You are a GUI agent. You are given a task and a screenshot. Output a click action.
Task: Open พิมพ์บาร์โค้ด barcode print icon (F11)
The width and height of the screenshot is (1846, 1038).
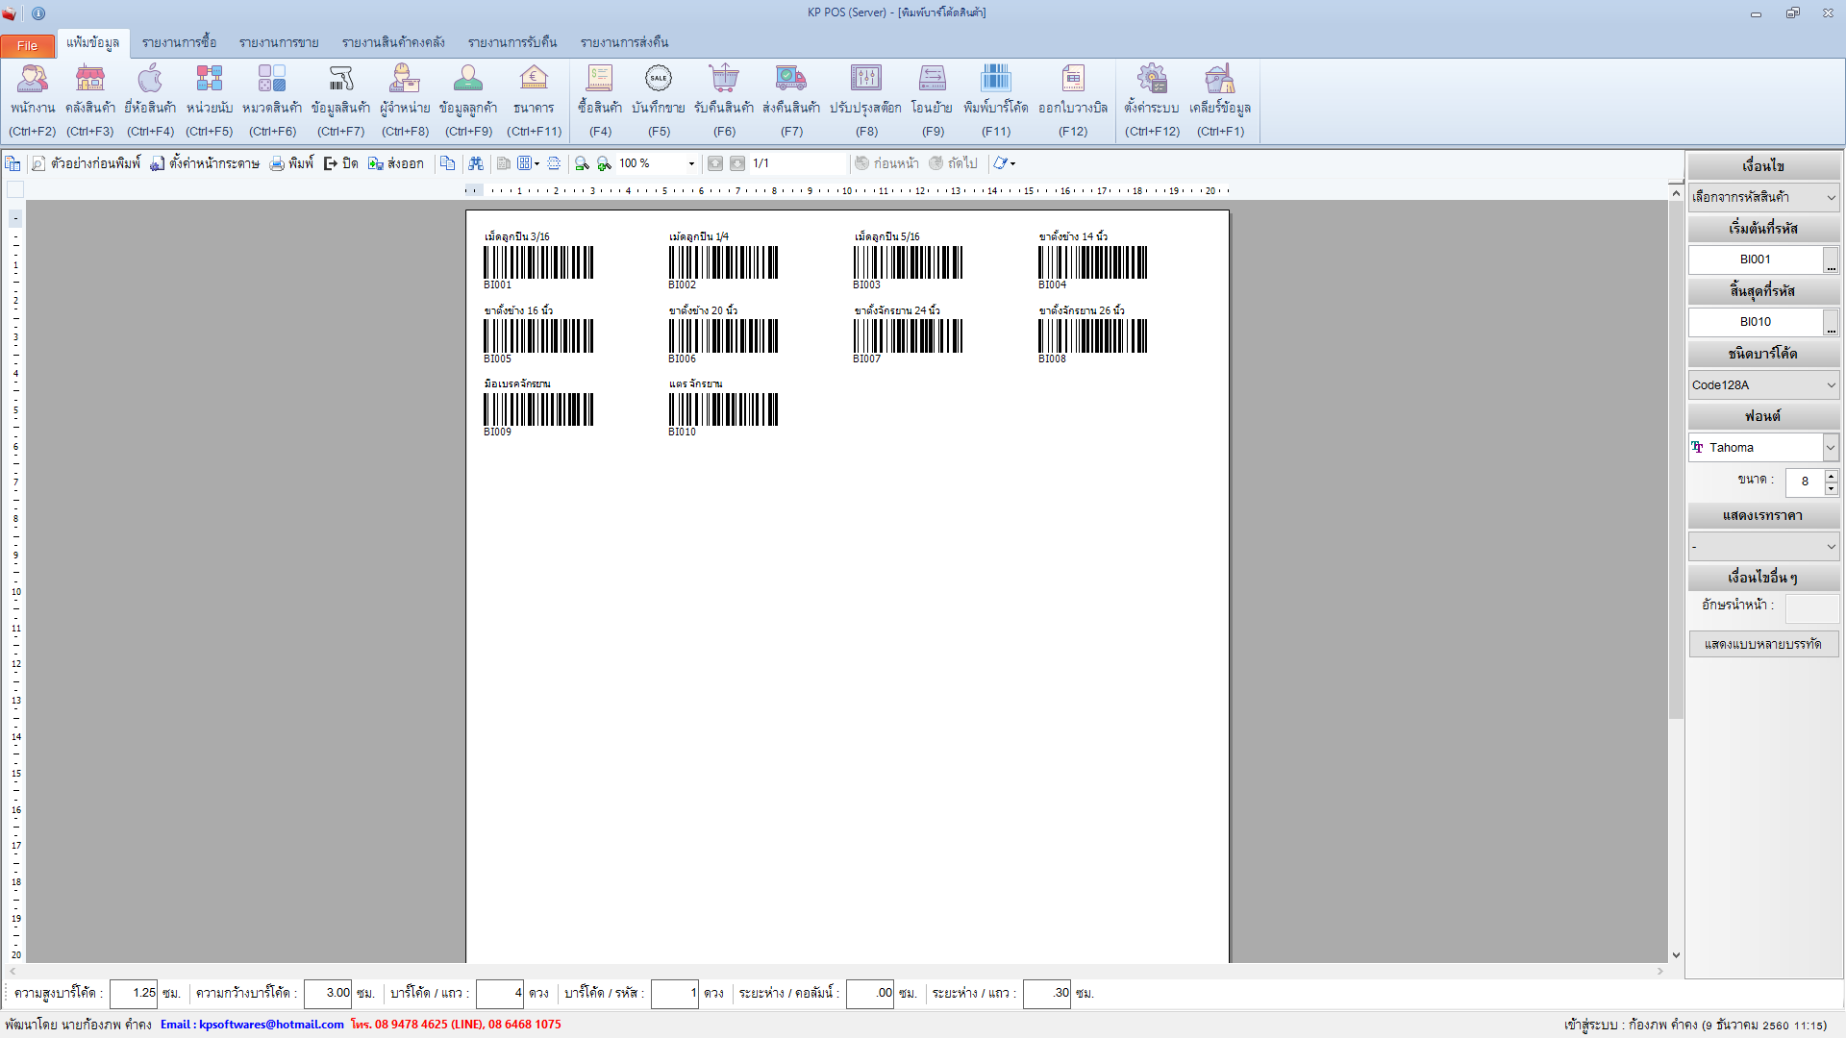pos(996,101)
